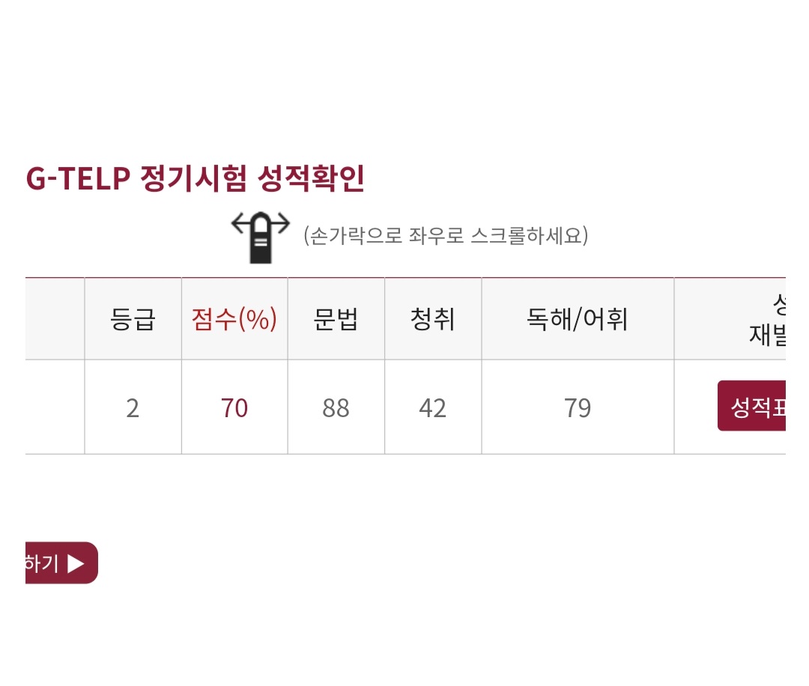The width and height of the screenshot is (809, 686).
Task: Select the 청취 column header
Action: [433, 319]
